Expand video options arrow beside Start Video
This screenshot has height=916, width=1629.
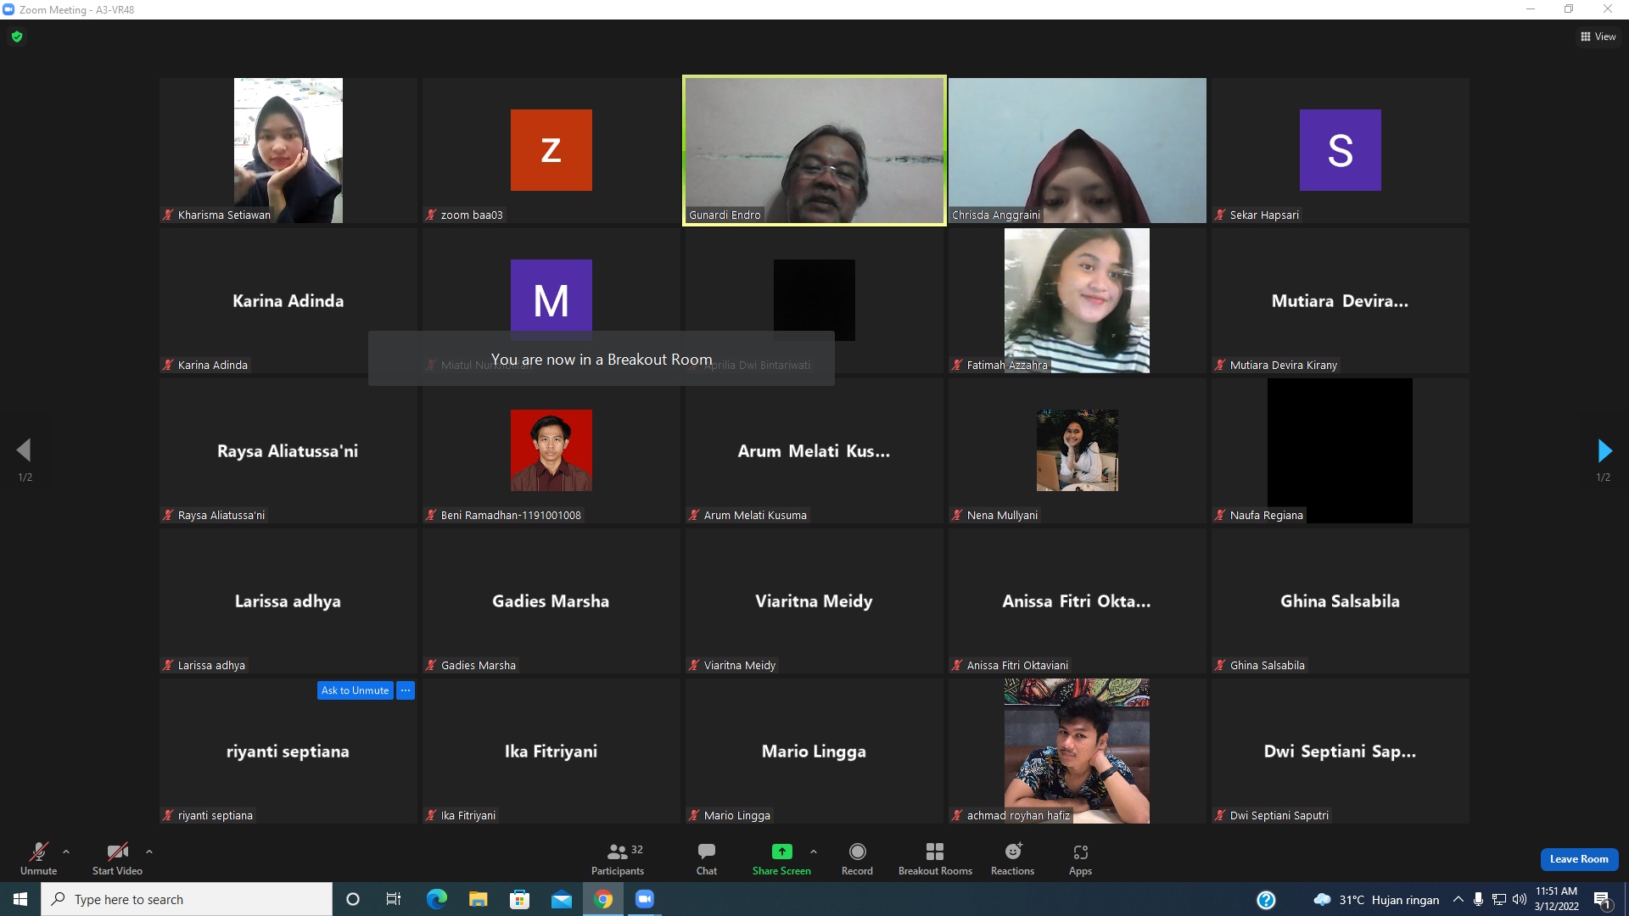(x=149, y=852)
